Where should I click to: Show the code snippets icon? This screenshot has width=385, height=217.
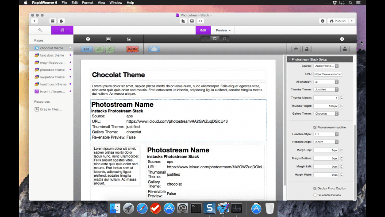pyautogui.click(x=200, y=21)
